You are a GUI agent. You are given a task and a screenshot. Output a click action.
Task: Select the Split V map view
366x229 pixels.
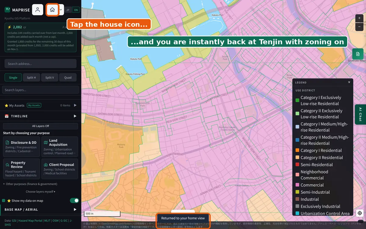[x=50, y=78]
